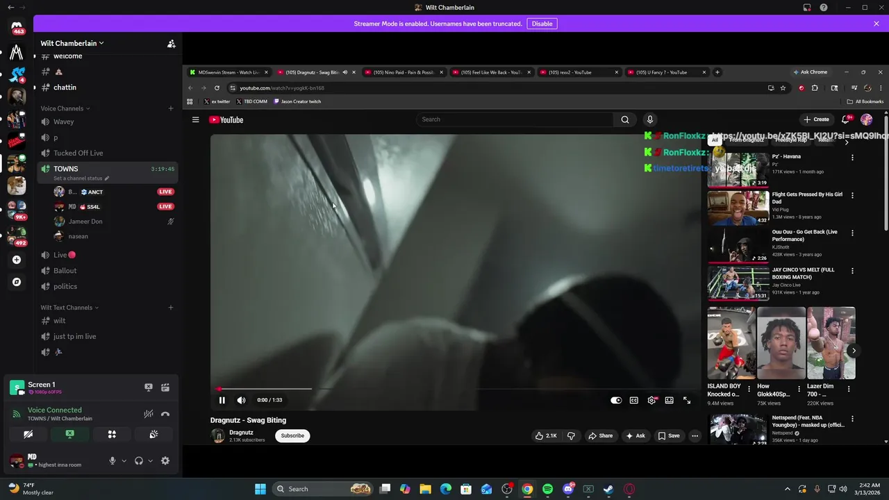
Task: Open YouTube player settings gear
Action: 651,400
